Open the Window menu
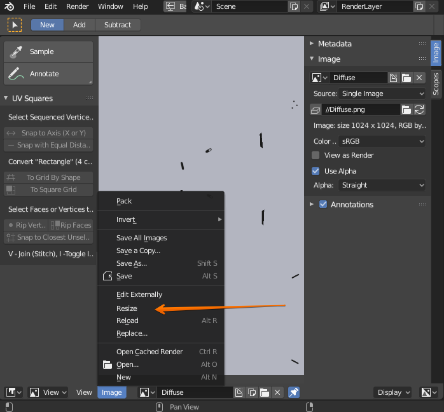The width and height of the screenshot is (444, 412). 111,6
